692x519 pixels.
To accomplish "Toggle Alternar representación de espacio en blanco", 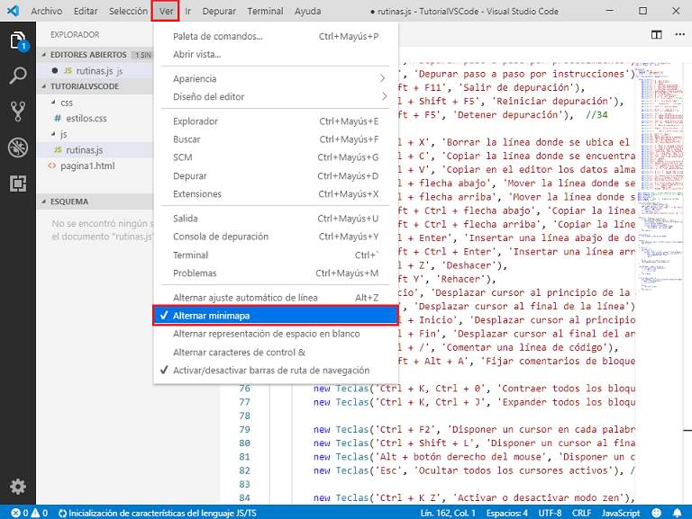I will click(276, 334).
